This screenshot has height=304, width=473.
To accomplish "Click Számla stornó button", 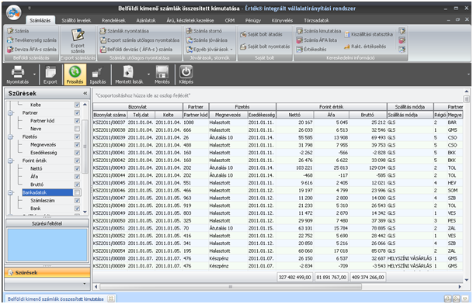I will coord(204,31).
